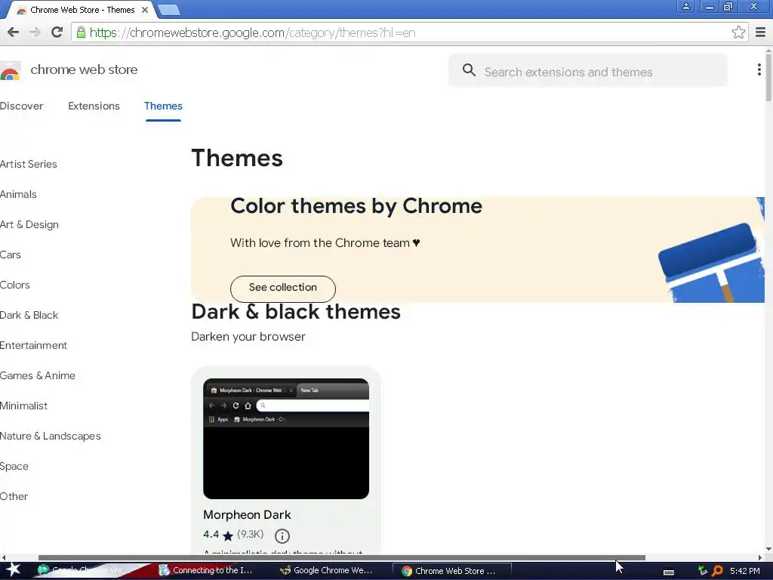The width and height of the screenshot is (773, 580).
Task: Open the Dark & Black category
Action: 29,315
